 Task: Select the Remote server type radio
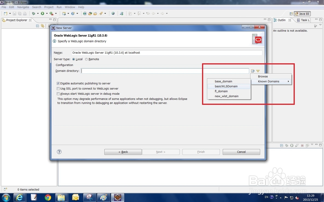pyautogui.click(x=87, y=59)
